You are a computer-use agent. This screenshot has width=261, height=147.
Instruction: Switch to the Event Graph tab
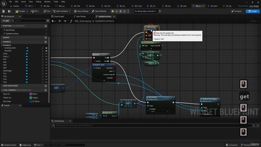click(x=58, y=16)
